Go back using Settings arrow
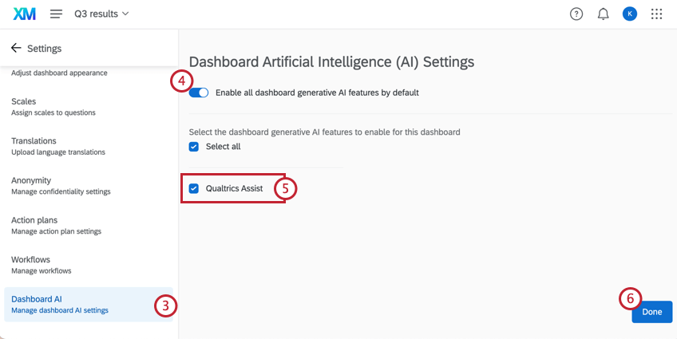This screenshot has height=339, width=677. [x=16, y=48]
